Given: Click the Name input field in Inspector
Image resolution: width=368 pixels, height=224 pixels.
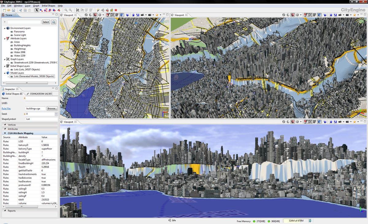Looking at the screenshot, I should pyautogui.click(x=41, y=98).
